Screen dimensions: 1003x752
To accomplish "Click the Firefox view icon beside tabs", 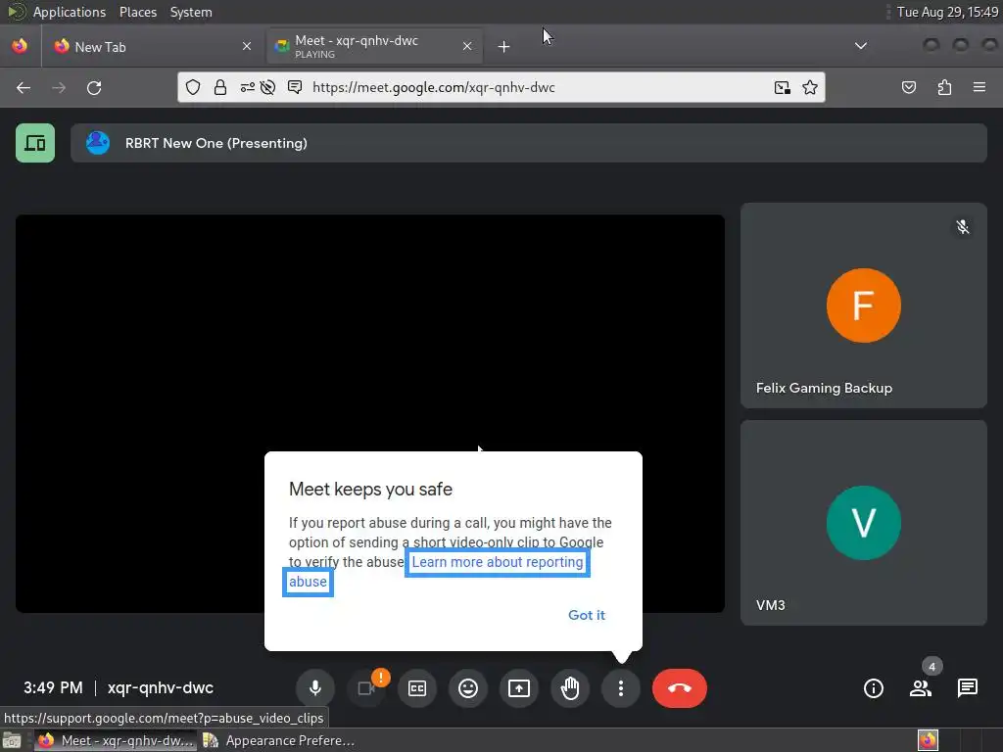I will click(x=20, y=46).
